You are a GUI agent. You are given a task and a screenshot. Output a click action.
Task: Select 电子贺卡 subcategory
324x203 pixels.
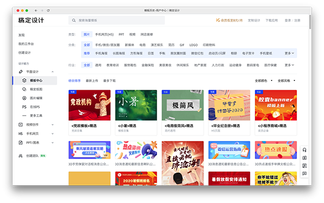[248, 53]
